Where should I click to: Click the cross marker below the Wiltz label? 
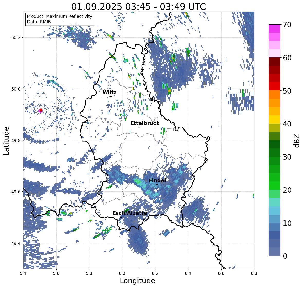tap(111, 96)
